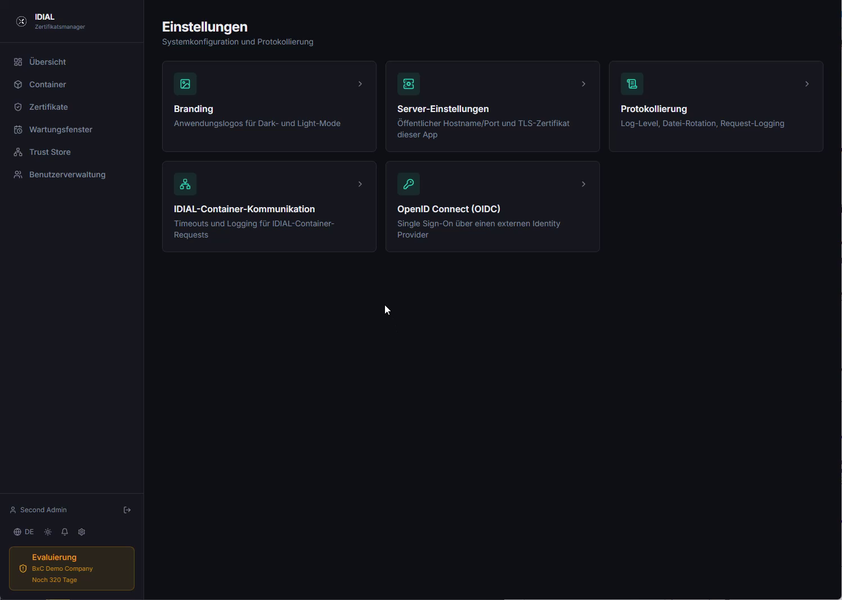
Task: Click the OpenID Connect key icon
Action: (409, 184)
